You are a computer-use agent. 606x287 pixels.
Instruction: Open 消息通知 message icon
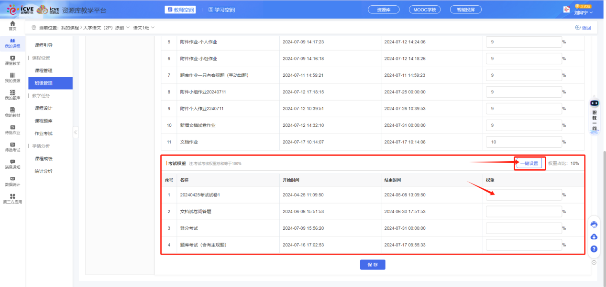pos(12,164)
